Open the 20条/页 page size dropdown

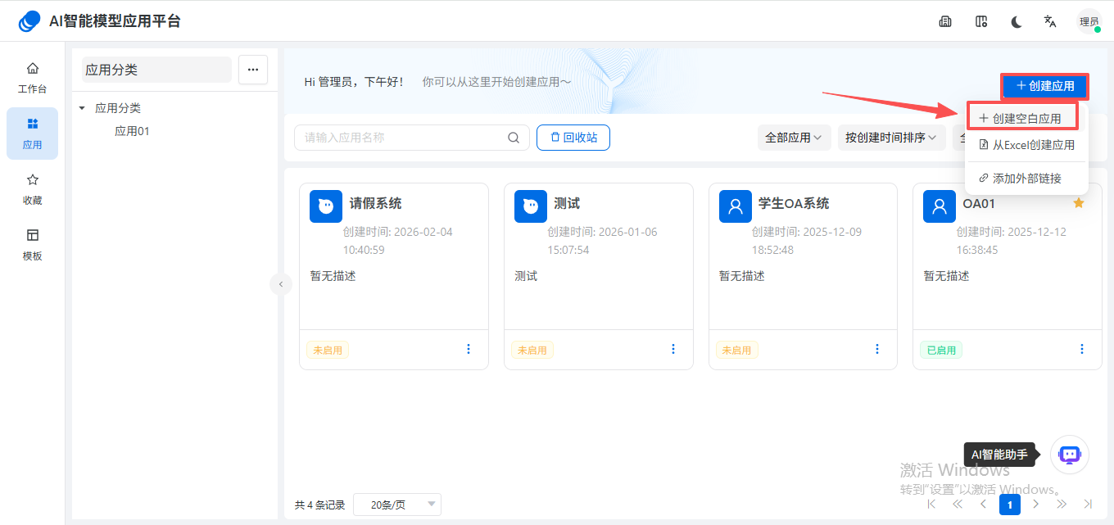pos(397,505)
